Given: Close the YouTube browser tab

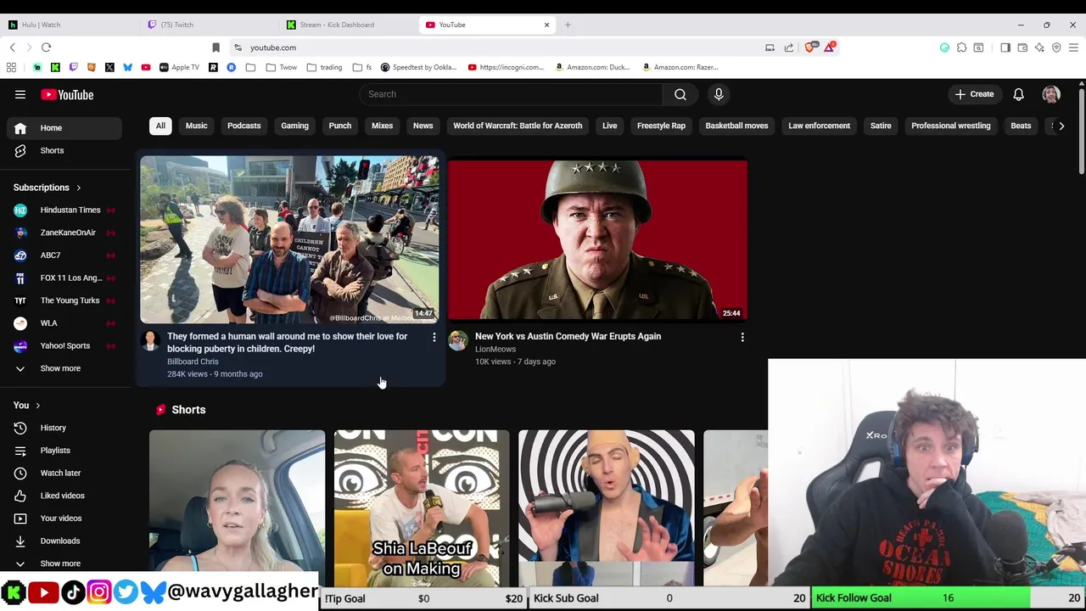Looking at the screenshot, I should [546, 25].
